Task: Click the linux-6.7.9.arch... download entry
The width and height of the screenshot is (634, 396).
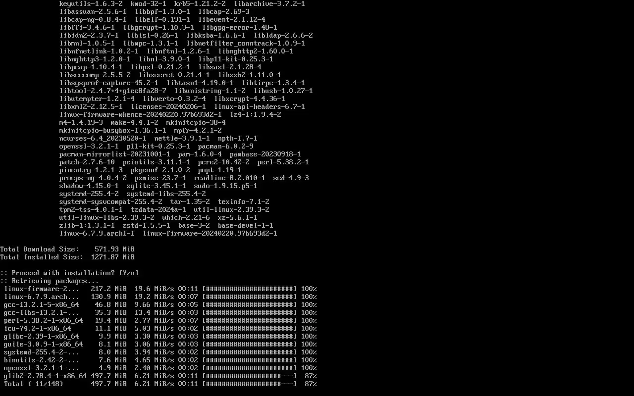Action: pyautogui.click(x=160, y=297)
